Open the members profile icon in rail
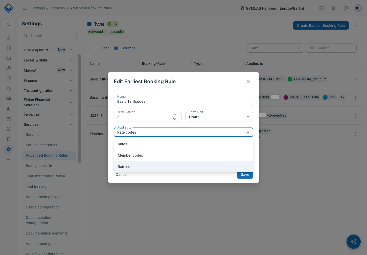The width and height of the screenshot is (367, 255). click(9, 48)
